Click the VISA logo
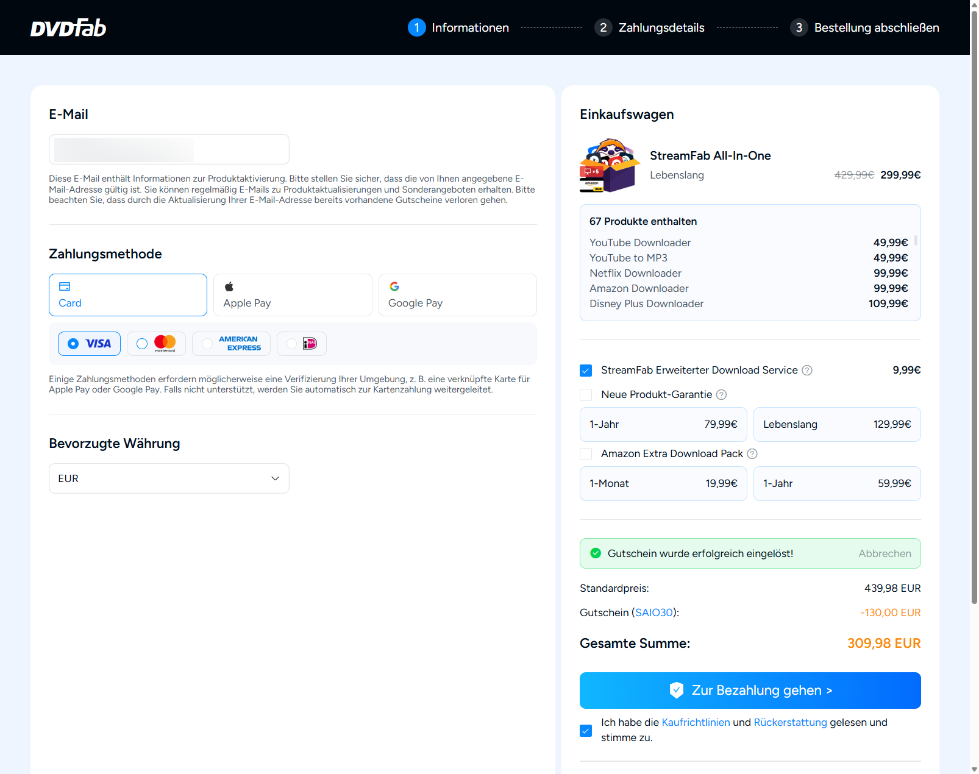 point(98,344)
